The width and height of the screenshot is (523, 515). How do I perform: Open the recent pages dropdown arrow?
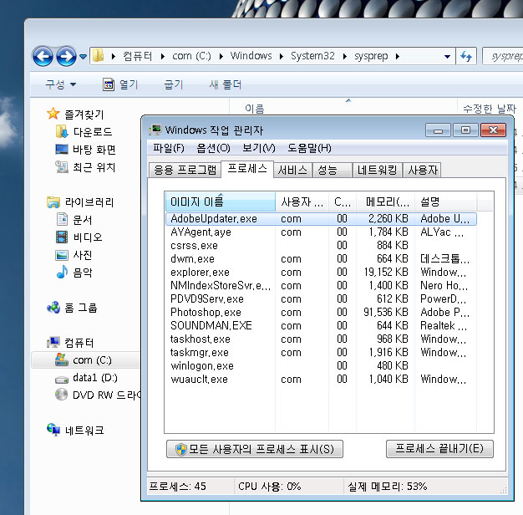(83, 57)
